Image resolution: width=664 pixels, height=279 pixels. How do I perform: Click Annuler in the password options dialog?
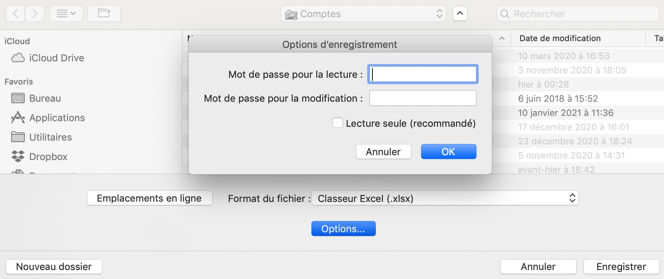tap(383, 152)
